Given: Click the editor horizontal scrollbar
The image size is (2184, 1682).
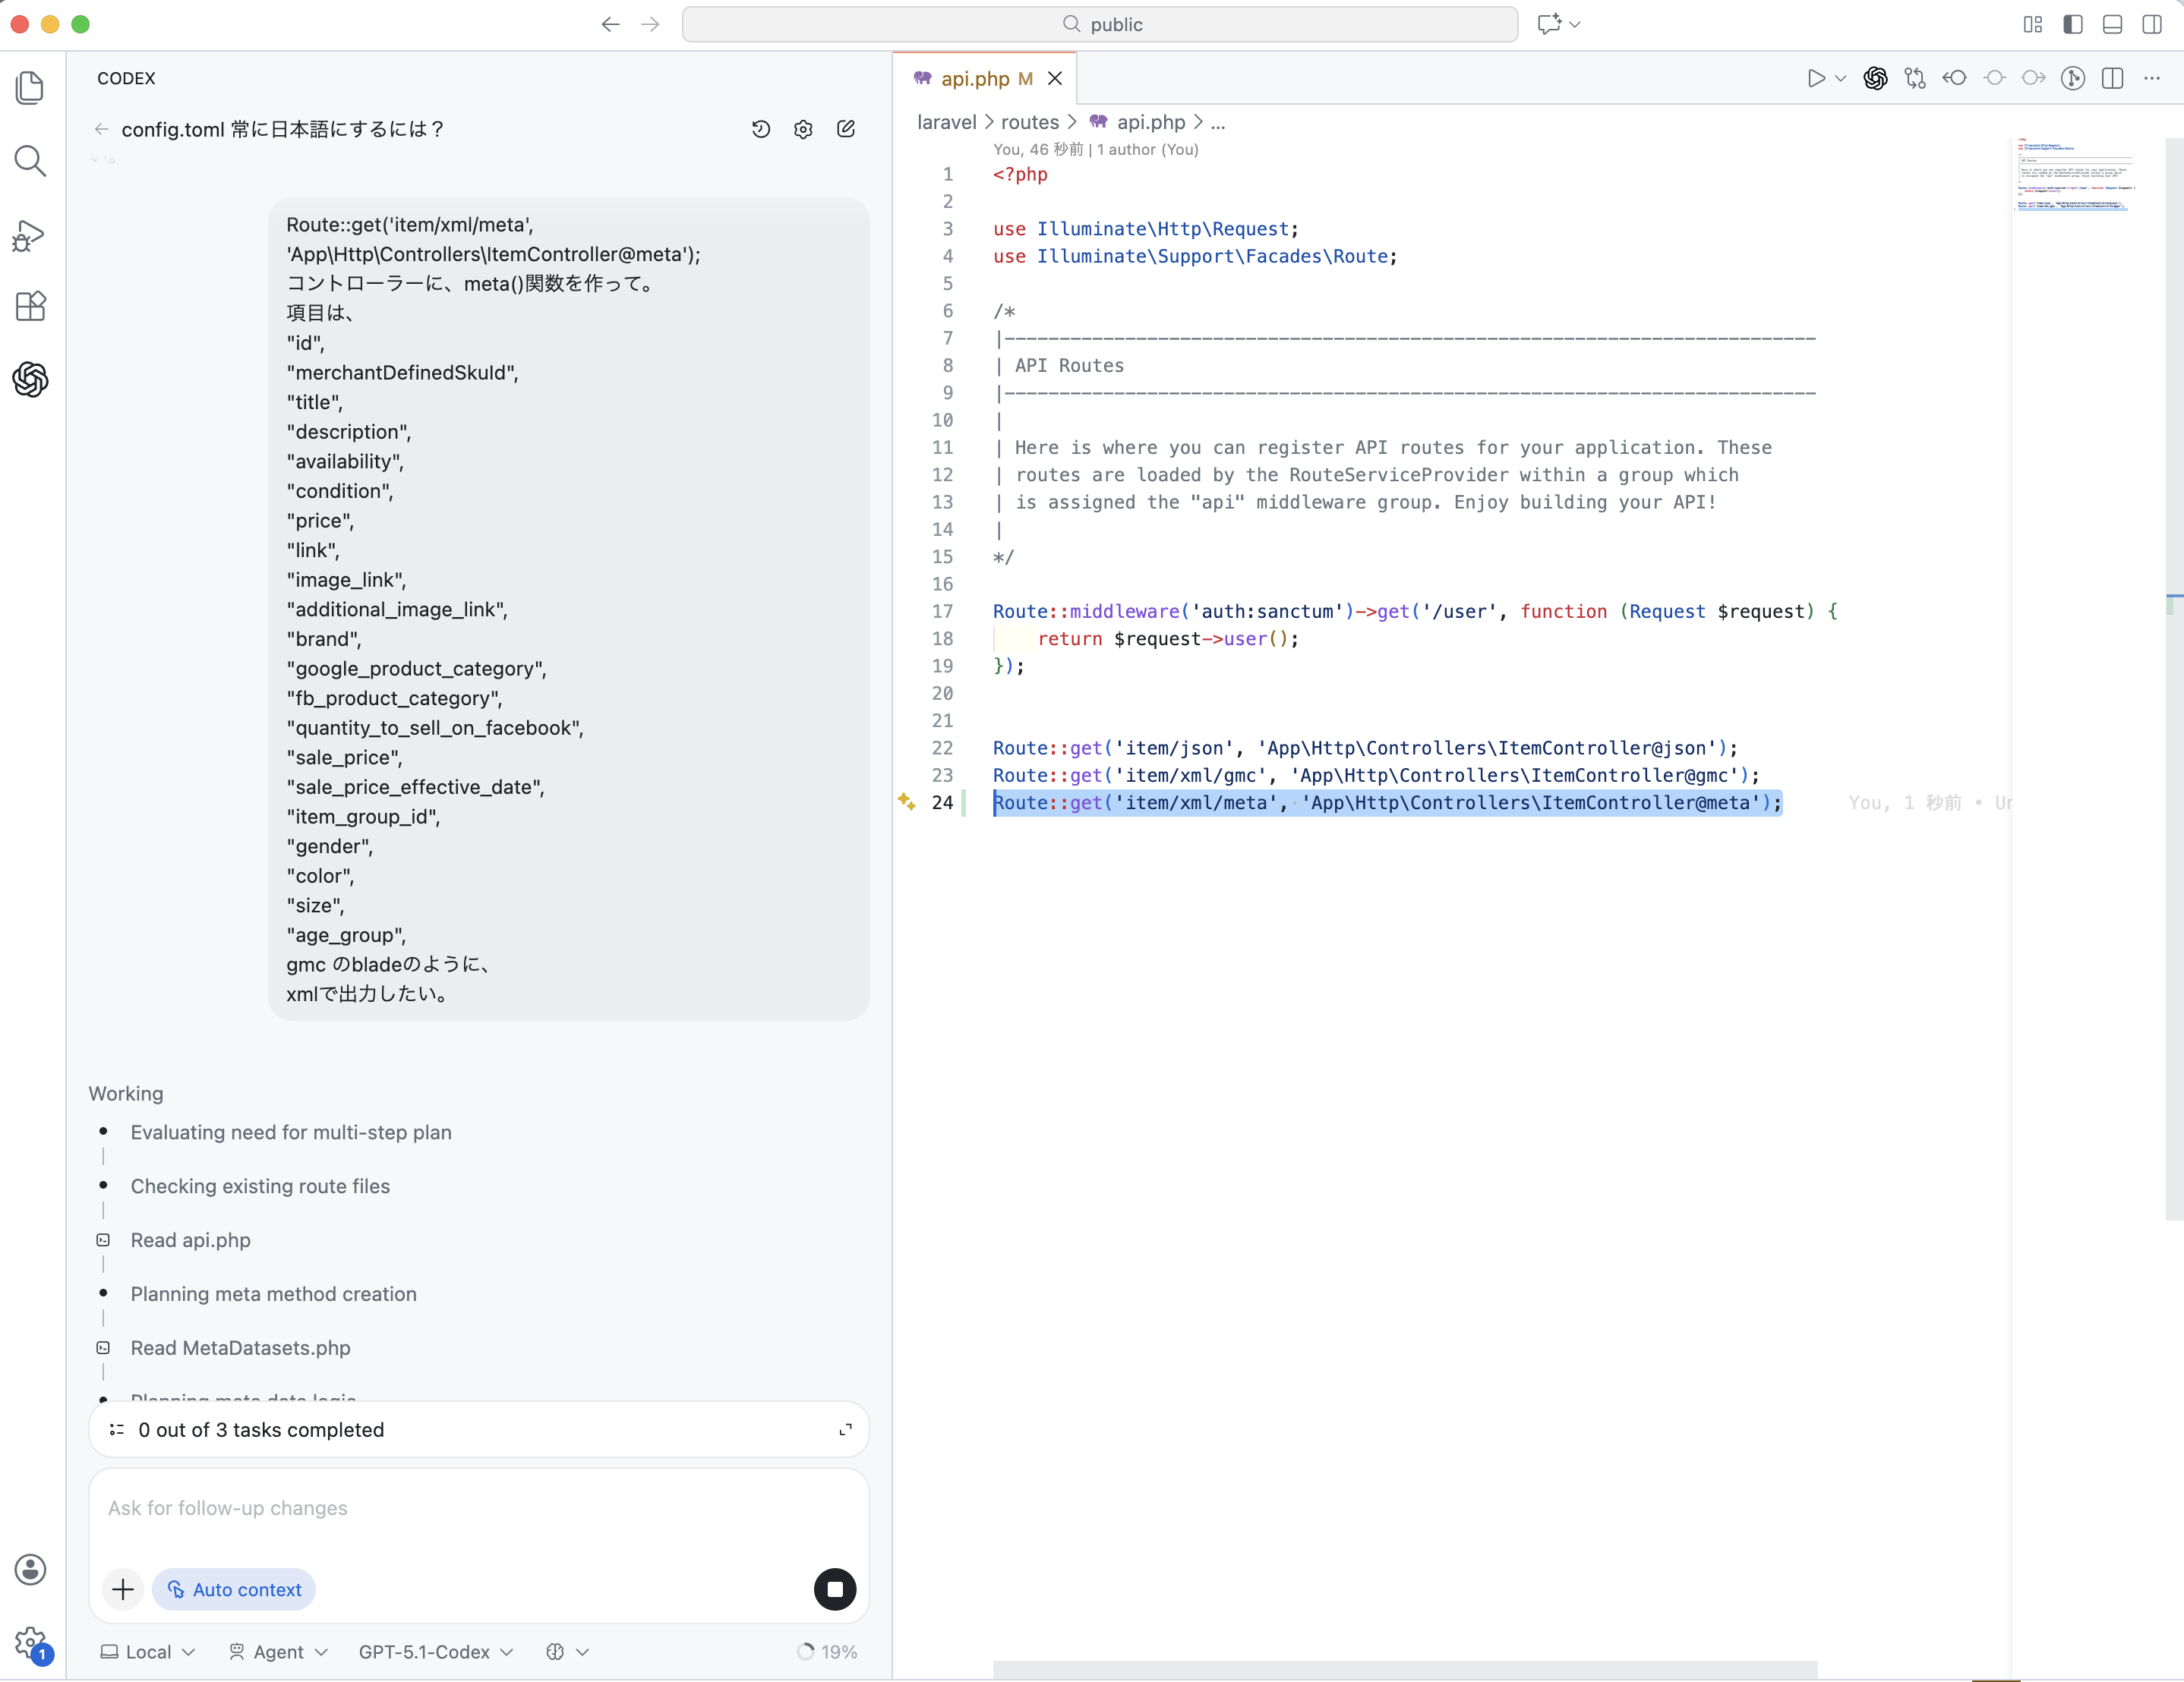Looking at the screenshot, I should [1404, 1670].
